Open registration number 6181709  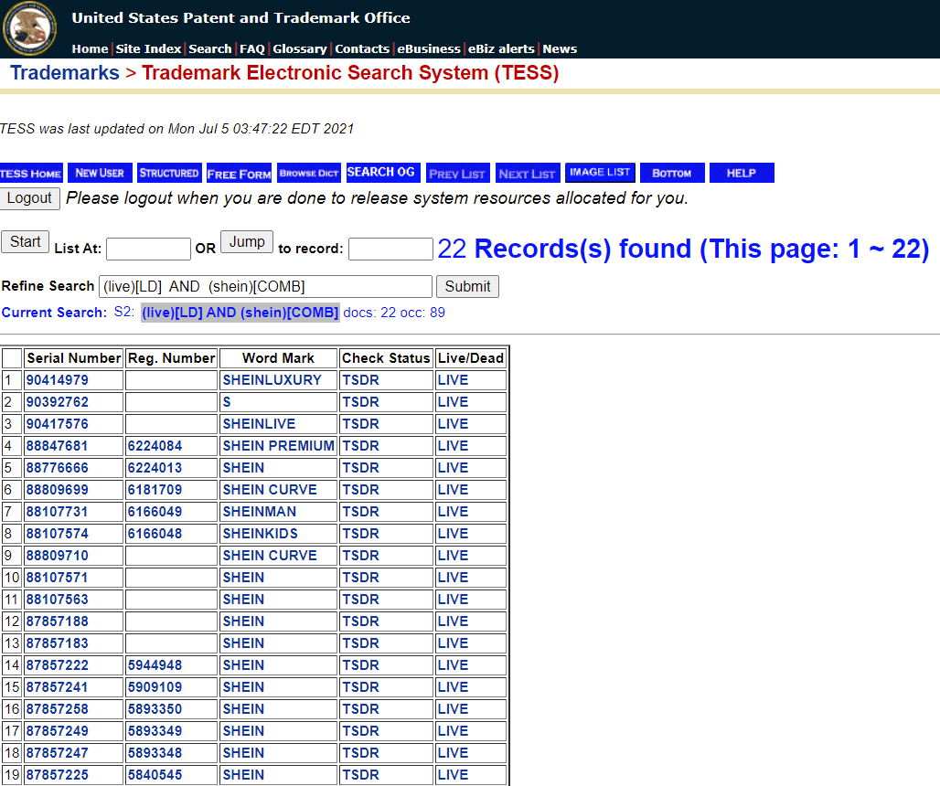coord(155,490)
